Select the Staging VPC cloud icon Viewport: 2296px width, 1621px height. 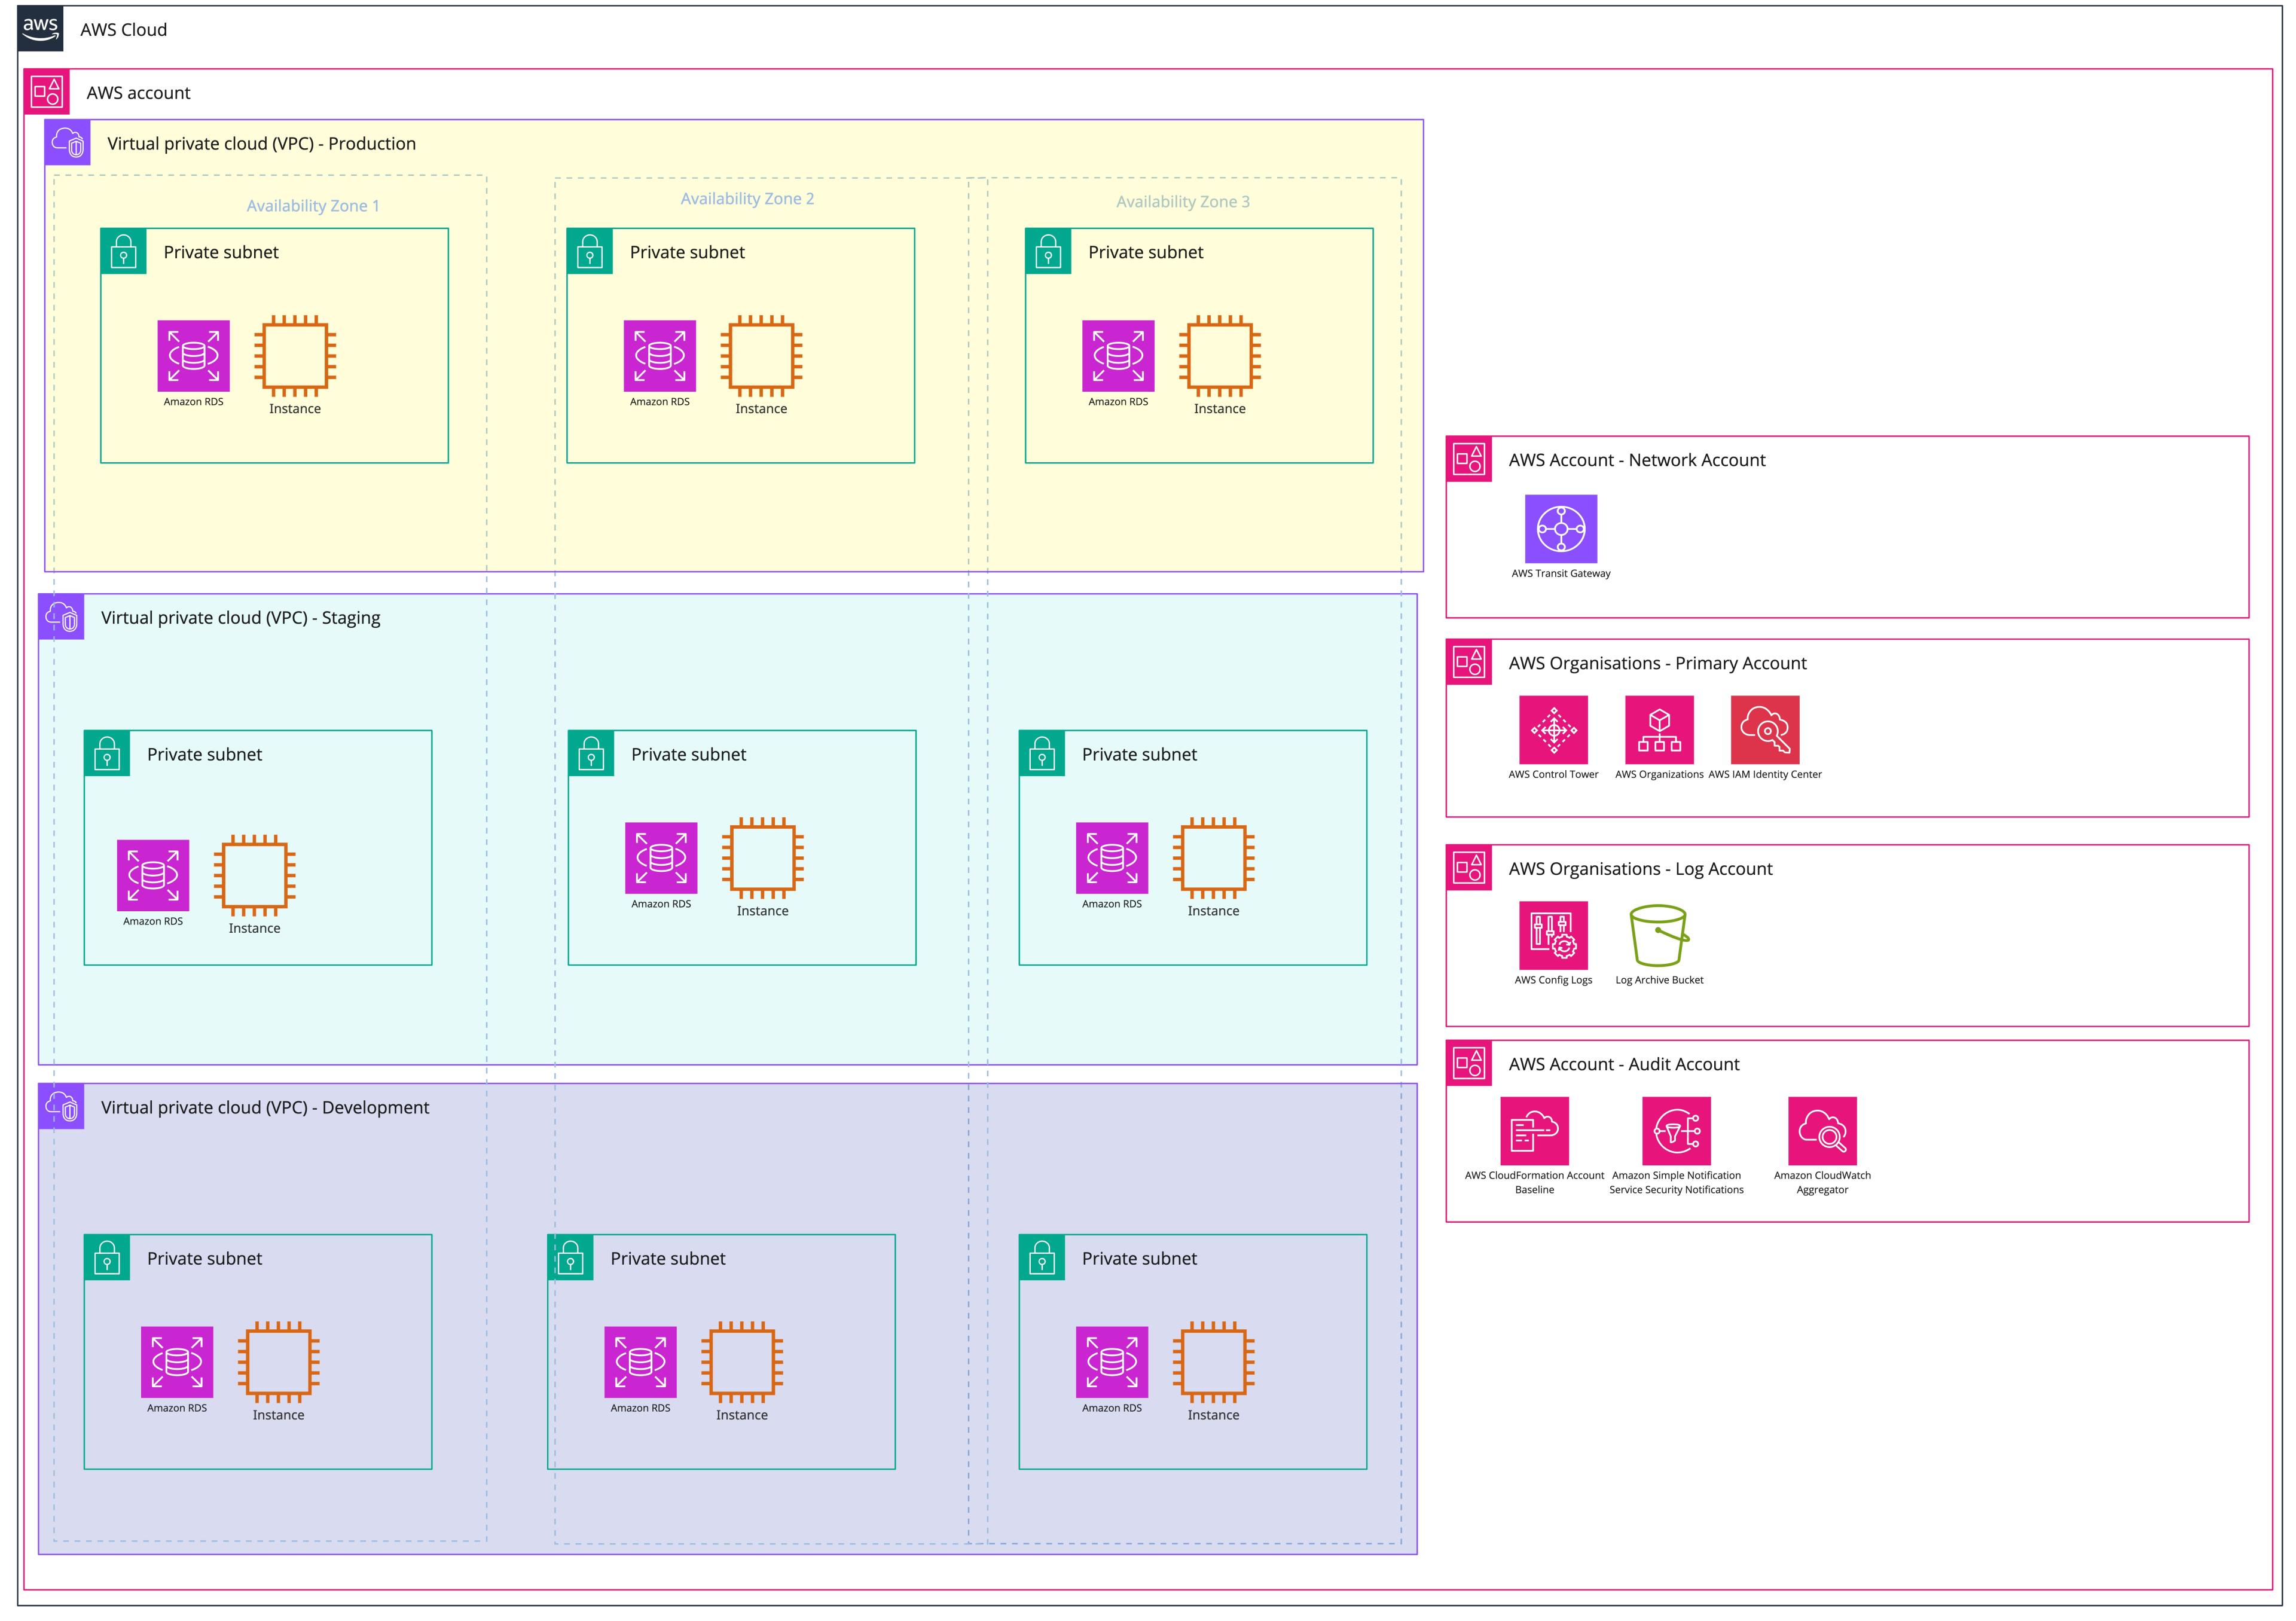[x=62, y=617]
